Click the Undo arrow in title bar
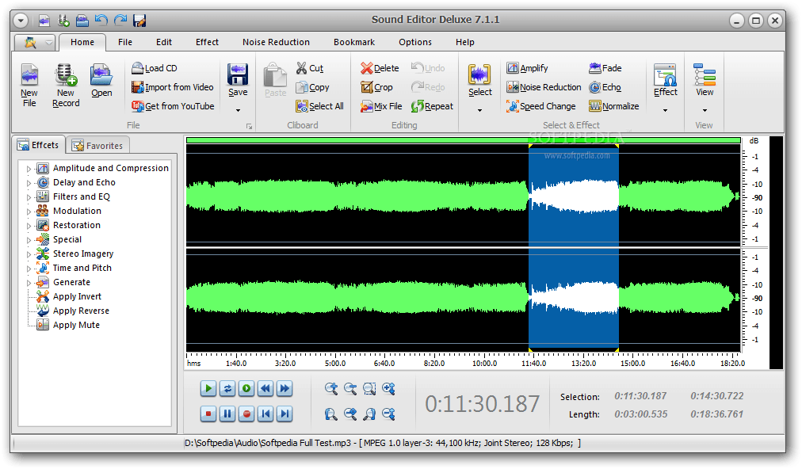 click(x=101, y=21)
